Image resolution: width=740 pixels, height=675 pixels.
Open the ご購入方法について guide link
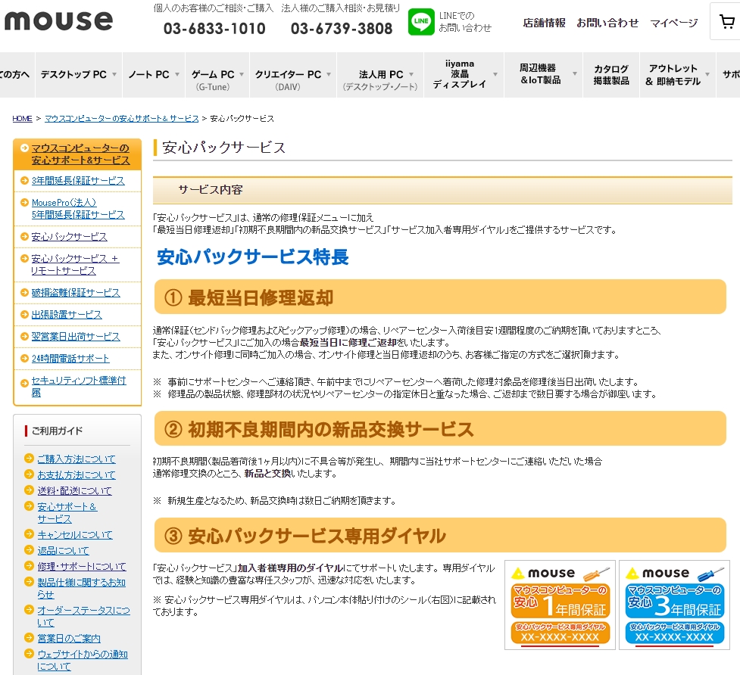[x=76, y=459]
